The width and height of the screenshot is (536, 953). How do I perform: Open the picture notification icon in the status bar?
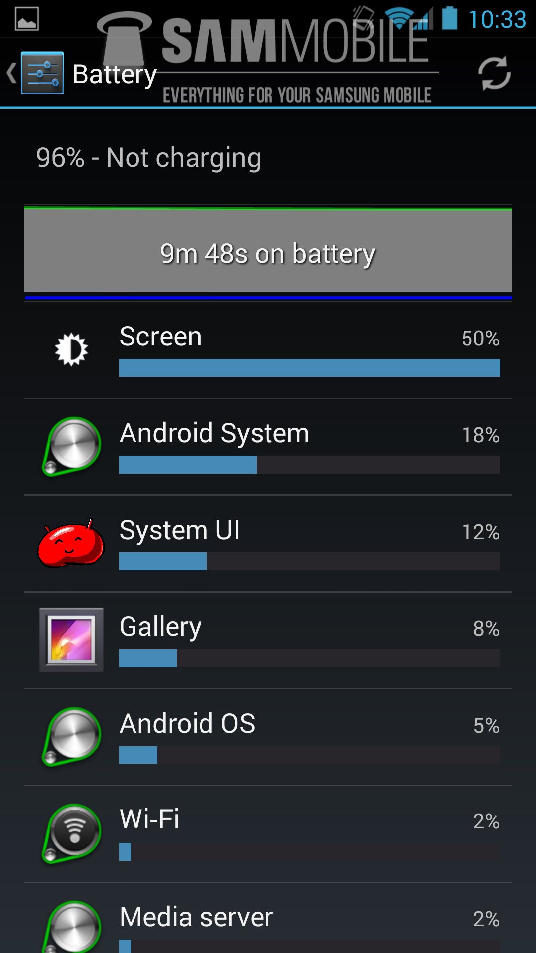click(x=27, y=19)
